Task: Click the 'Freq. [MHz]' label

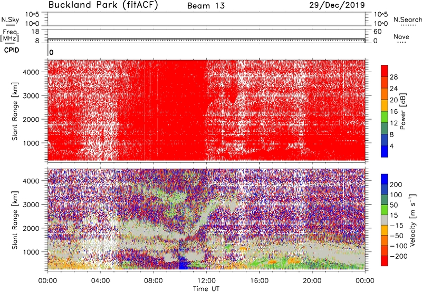Action: click(9, 35)
